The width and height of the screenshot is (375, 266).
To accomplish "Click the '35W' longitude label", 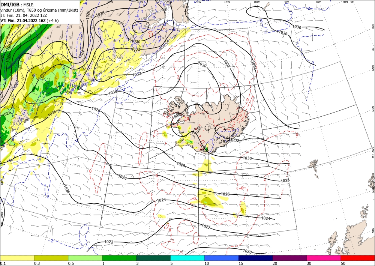I will click(110, 2).
